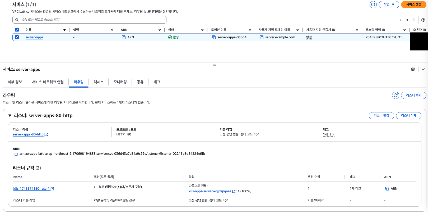Viewport: 428px width, 214px height.
Task: Click the 리스너 편집 button
Action: coord(382,116)
